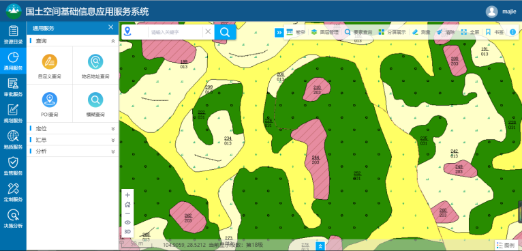Open the 规划服务 sidebar module
Viewport: 522px width, 251px height.
click(x=13, y=114)
